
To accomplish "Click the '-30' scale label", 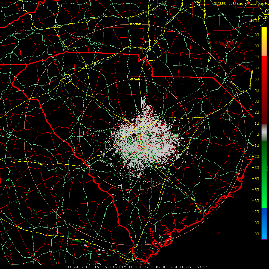I will tap(256, 168).
